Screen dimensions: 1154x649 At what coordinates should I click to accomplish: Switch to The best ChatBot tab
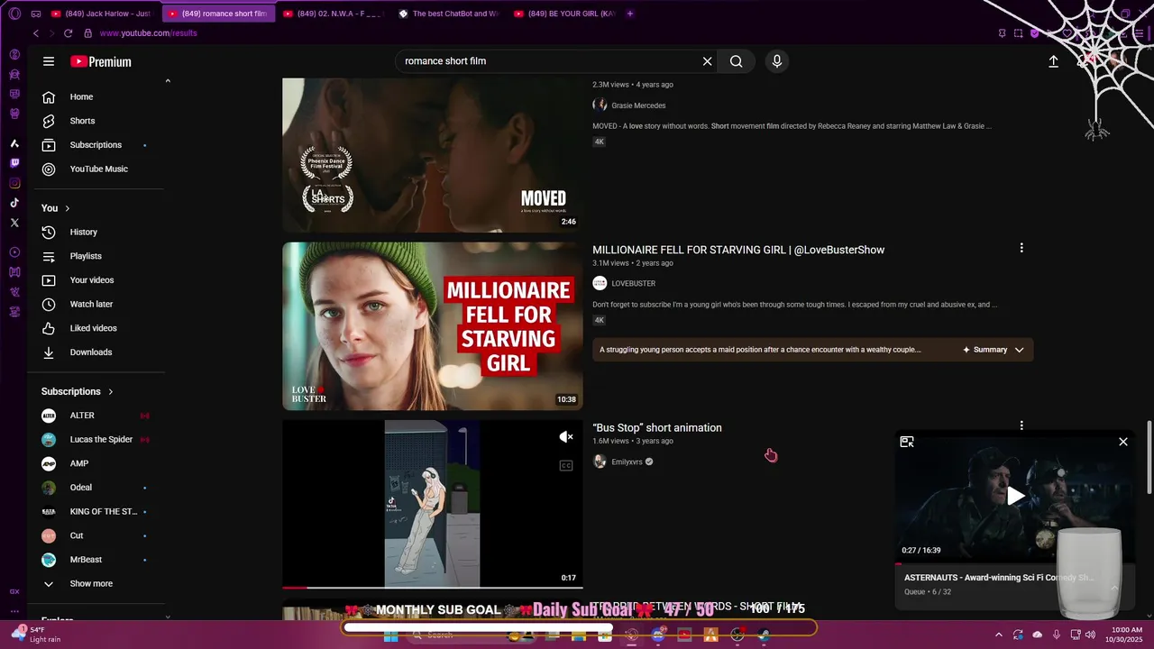coord(447,14)
